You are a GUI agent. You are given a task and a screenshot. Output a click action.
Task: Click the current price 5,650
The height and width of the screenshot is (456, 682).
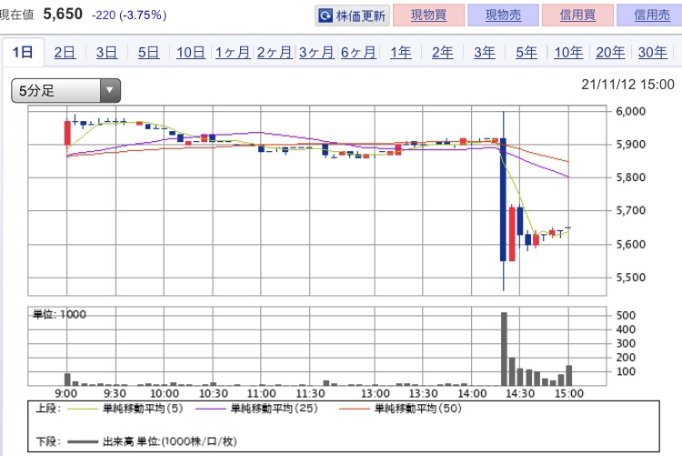[63, 14]
